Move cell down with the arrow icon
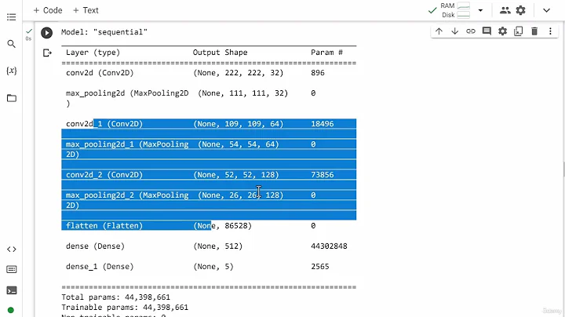Viewport: 565px width, 317px height. 454,31
